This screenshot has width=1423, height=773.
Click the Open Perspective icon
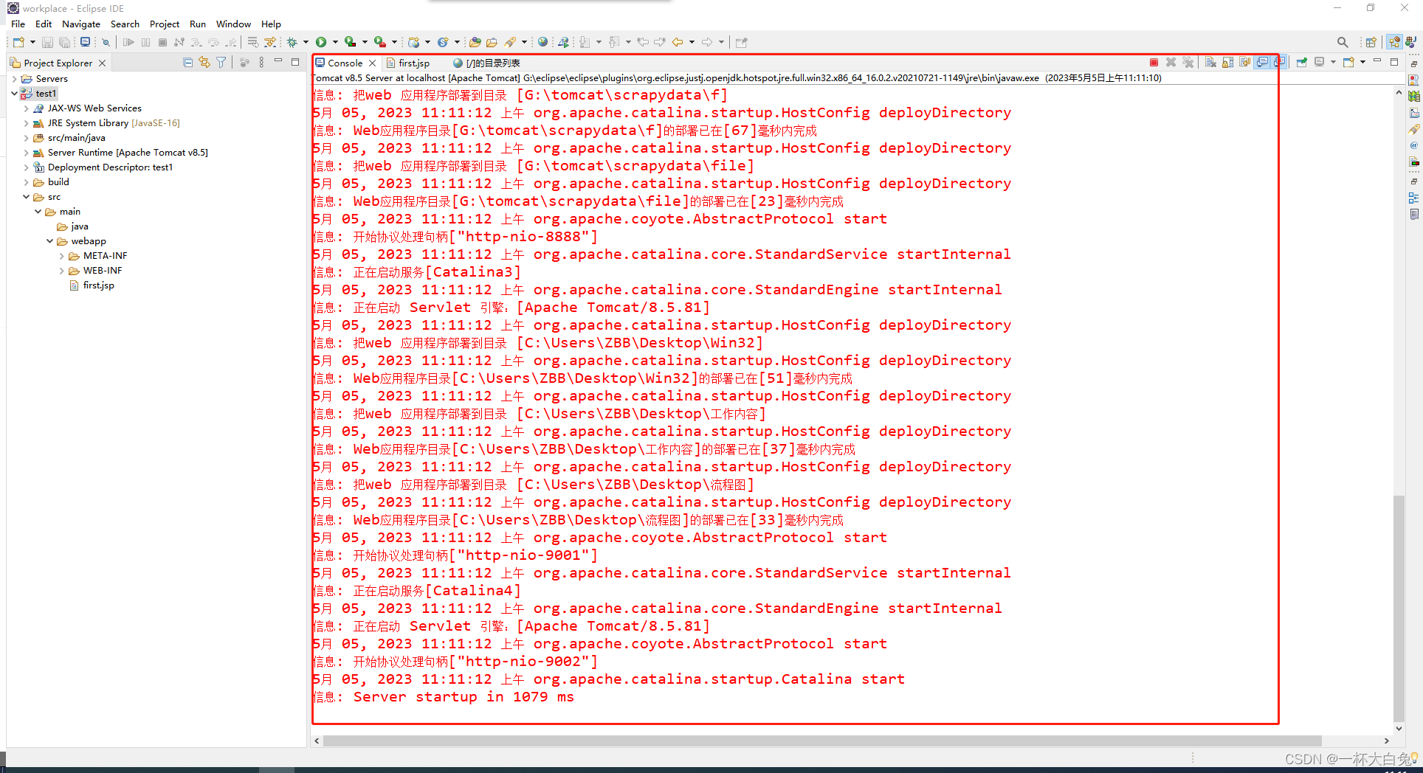click(1371, 42)
